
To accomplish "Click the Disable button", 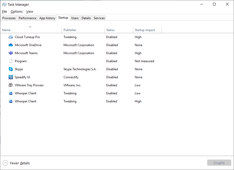I will pos(219,163).
